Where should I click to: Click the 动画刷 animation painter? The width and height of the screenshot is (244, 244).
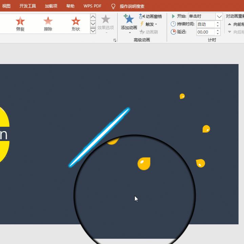pos(149,32)
